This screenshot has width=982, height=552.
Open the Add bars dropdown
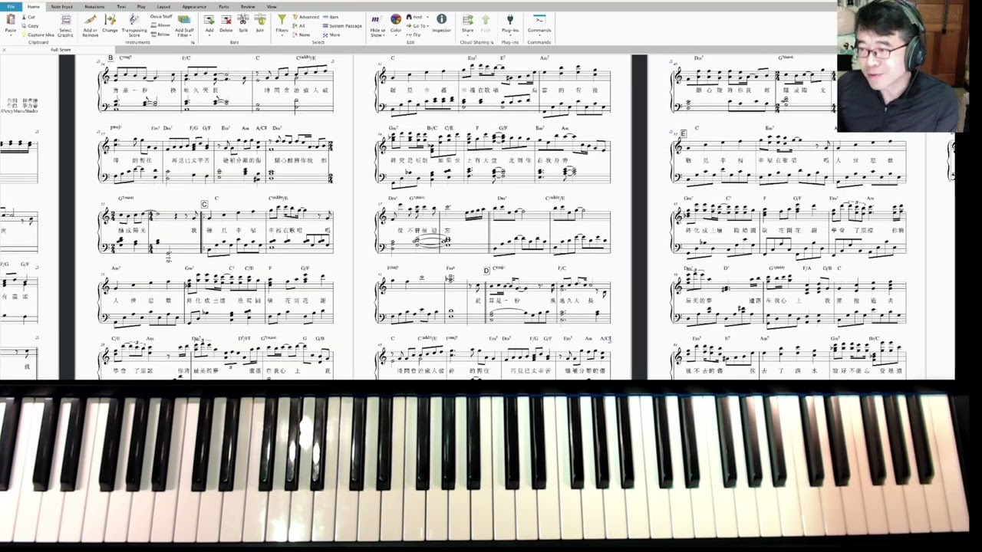tap(209, 25)
